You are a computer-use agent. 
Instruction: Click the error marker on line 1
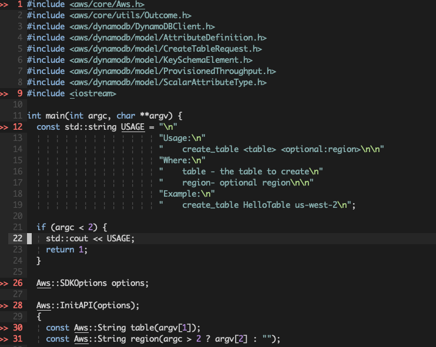pyautogui.click(x=4, y=4)
